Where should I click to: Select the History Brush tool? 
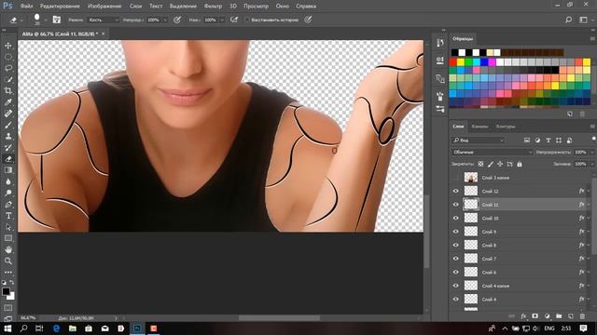[x=8, y=148]
